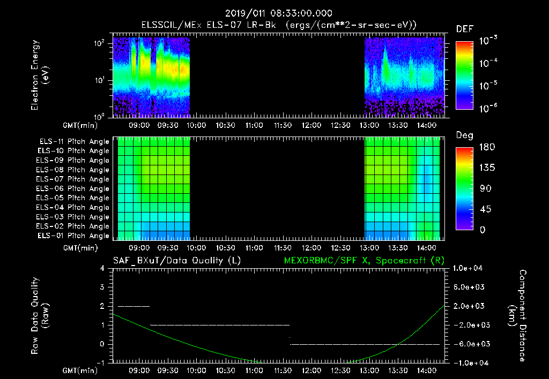549x379 pixels.
Task: Click the 180 label on Deg scale
Action: pyautogui.click(x=487, y=147)
